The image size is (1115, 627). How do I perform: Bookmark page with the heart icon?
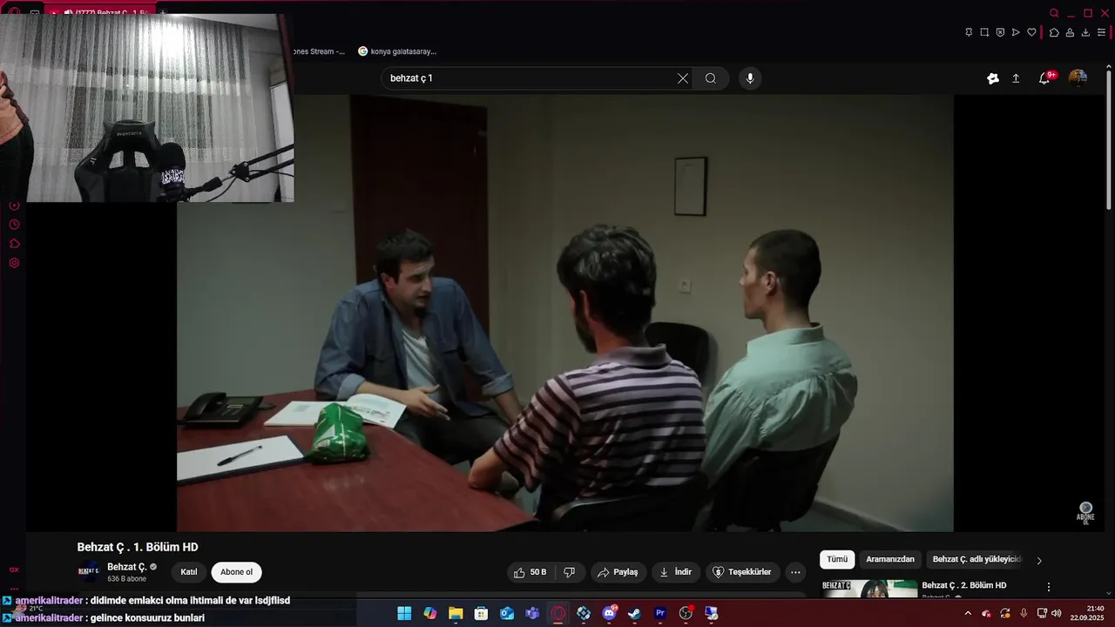click(1031, 32)
